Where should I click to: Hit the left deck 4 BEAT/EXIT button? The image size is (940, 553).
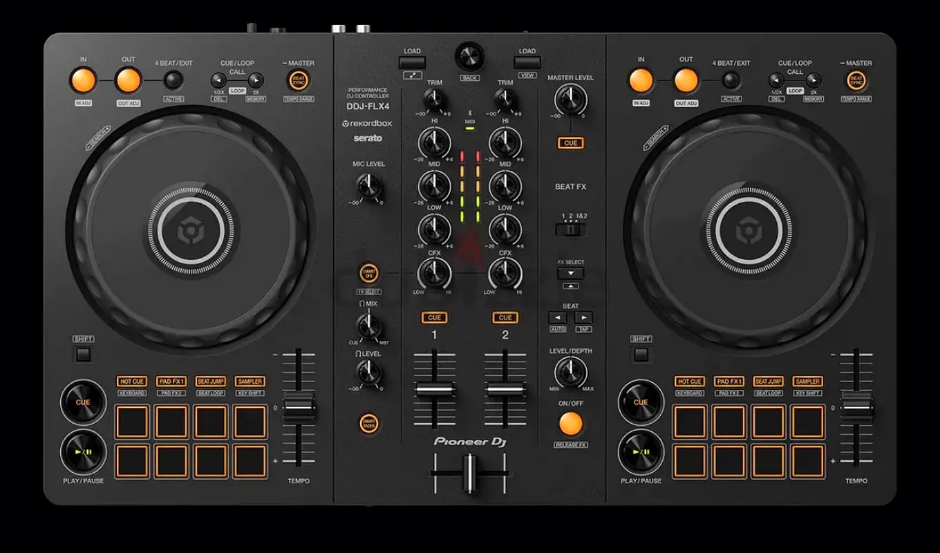coord(173,80)
